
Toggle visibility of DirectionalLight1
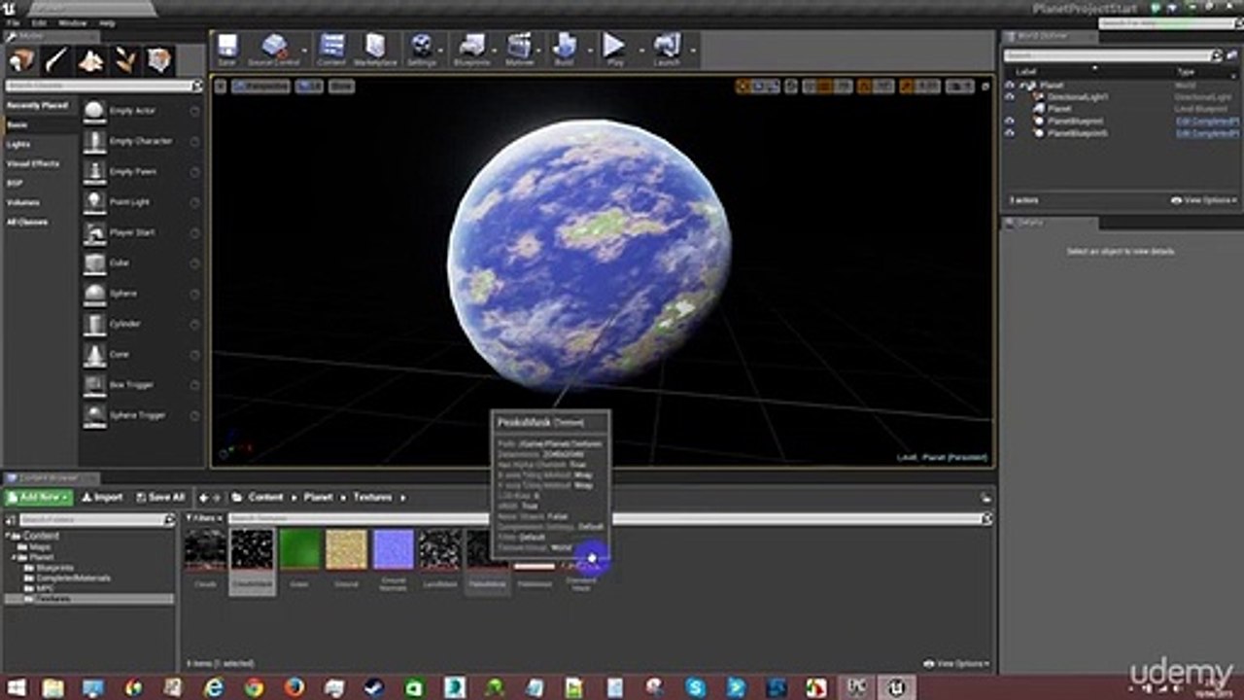[x=1009, y=97]
